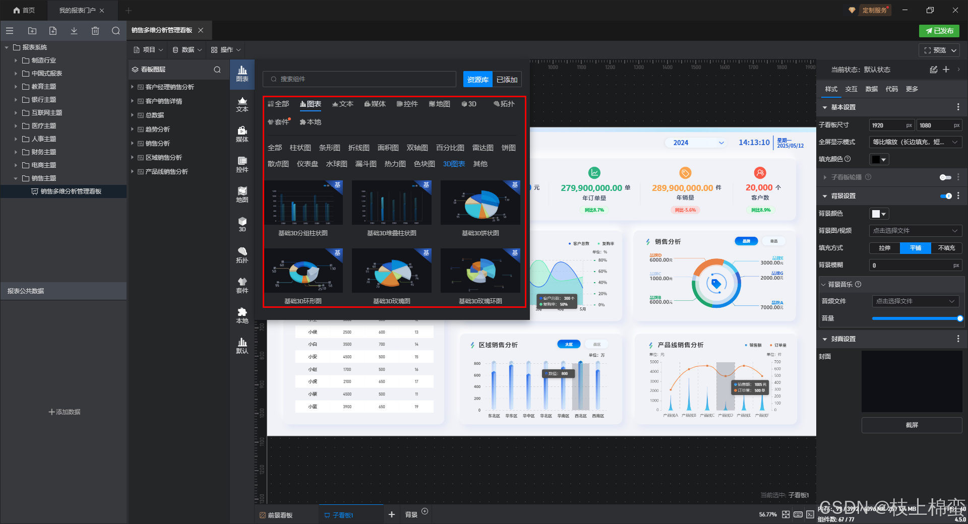This screenshot has height=524, width=968.
Task: Switch to 资源库 view
Action: [477, 80]
